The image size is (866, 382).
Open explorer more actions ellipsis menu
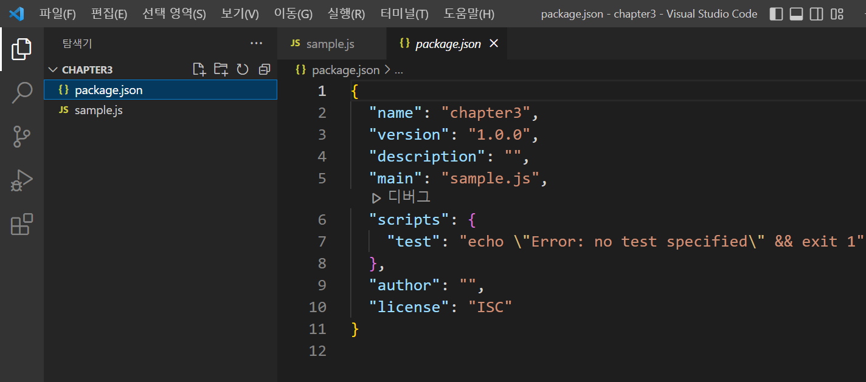(x=256, y=43)
